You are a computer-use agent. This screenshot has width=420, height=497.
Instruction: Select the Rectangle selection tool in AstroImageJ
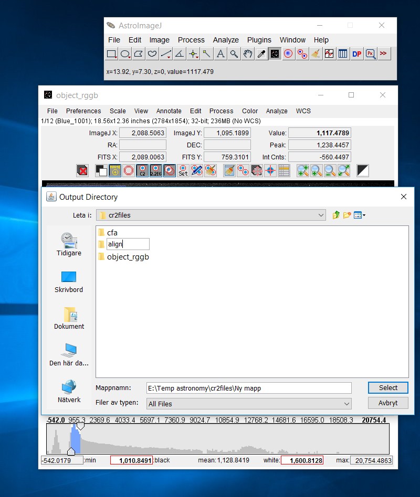click(x=111, y=54)
